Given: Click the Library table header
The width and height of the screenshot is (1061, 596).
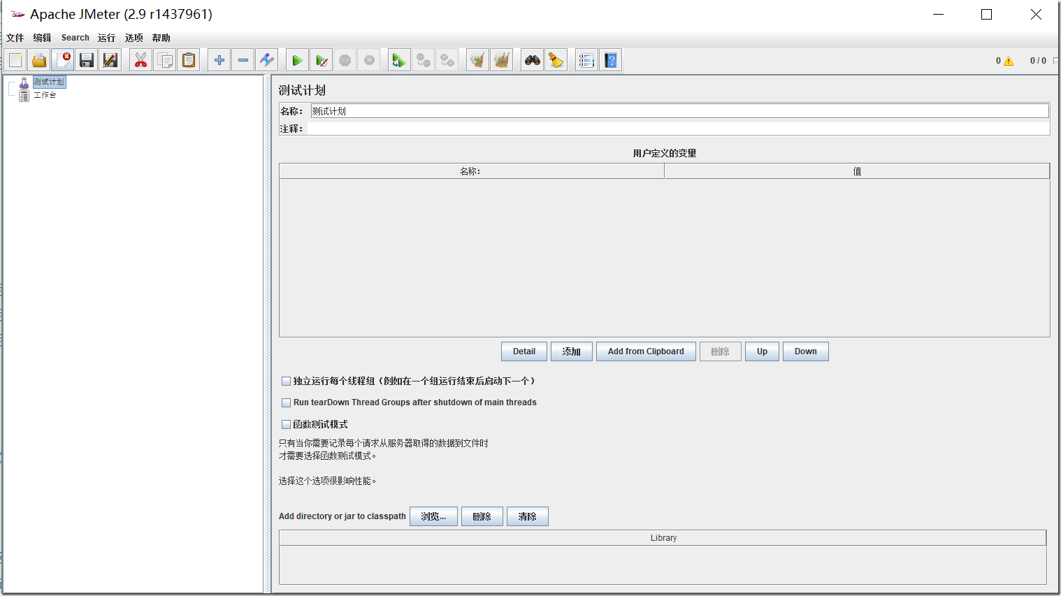Looking at the screenshot, I should (x=663, y=538).
